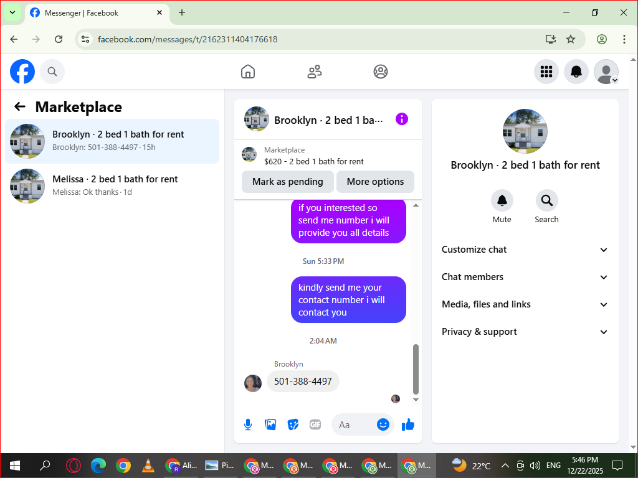This screenshot has height=478, width=638.
Task: Click the Marketplace listing $620 link
Action: [x=314, y=161]
